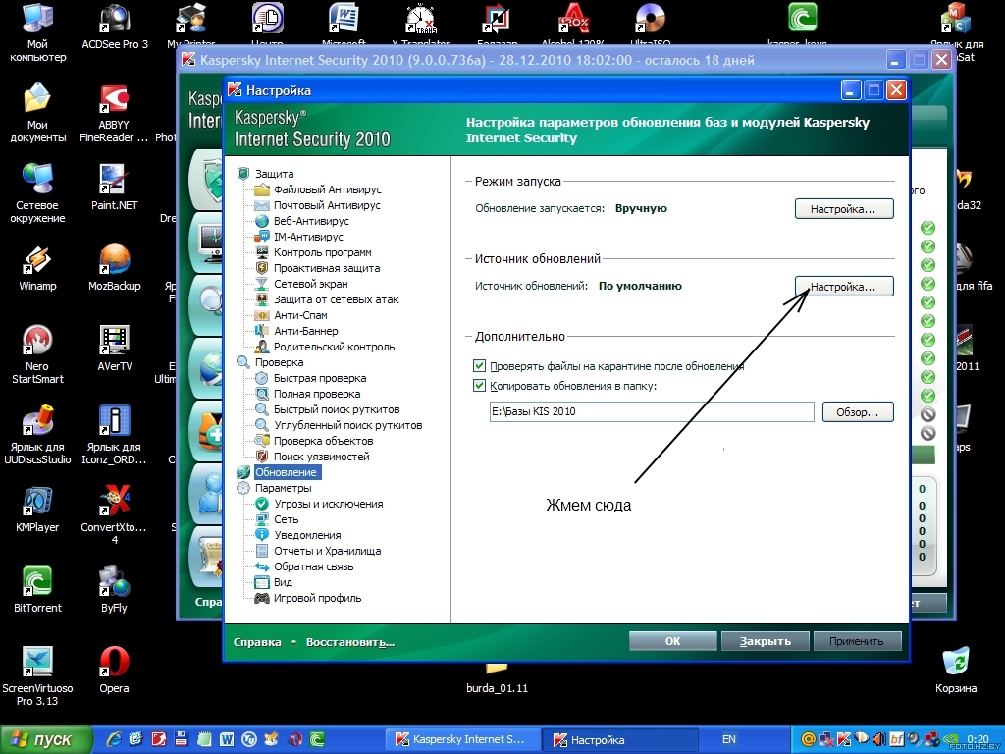Open the Анти-Баннер icon
Screen dimensions: 1005x754
[261, 331]
